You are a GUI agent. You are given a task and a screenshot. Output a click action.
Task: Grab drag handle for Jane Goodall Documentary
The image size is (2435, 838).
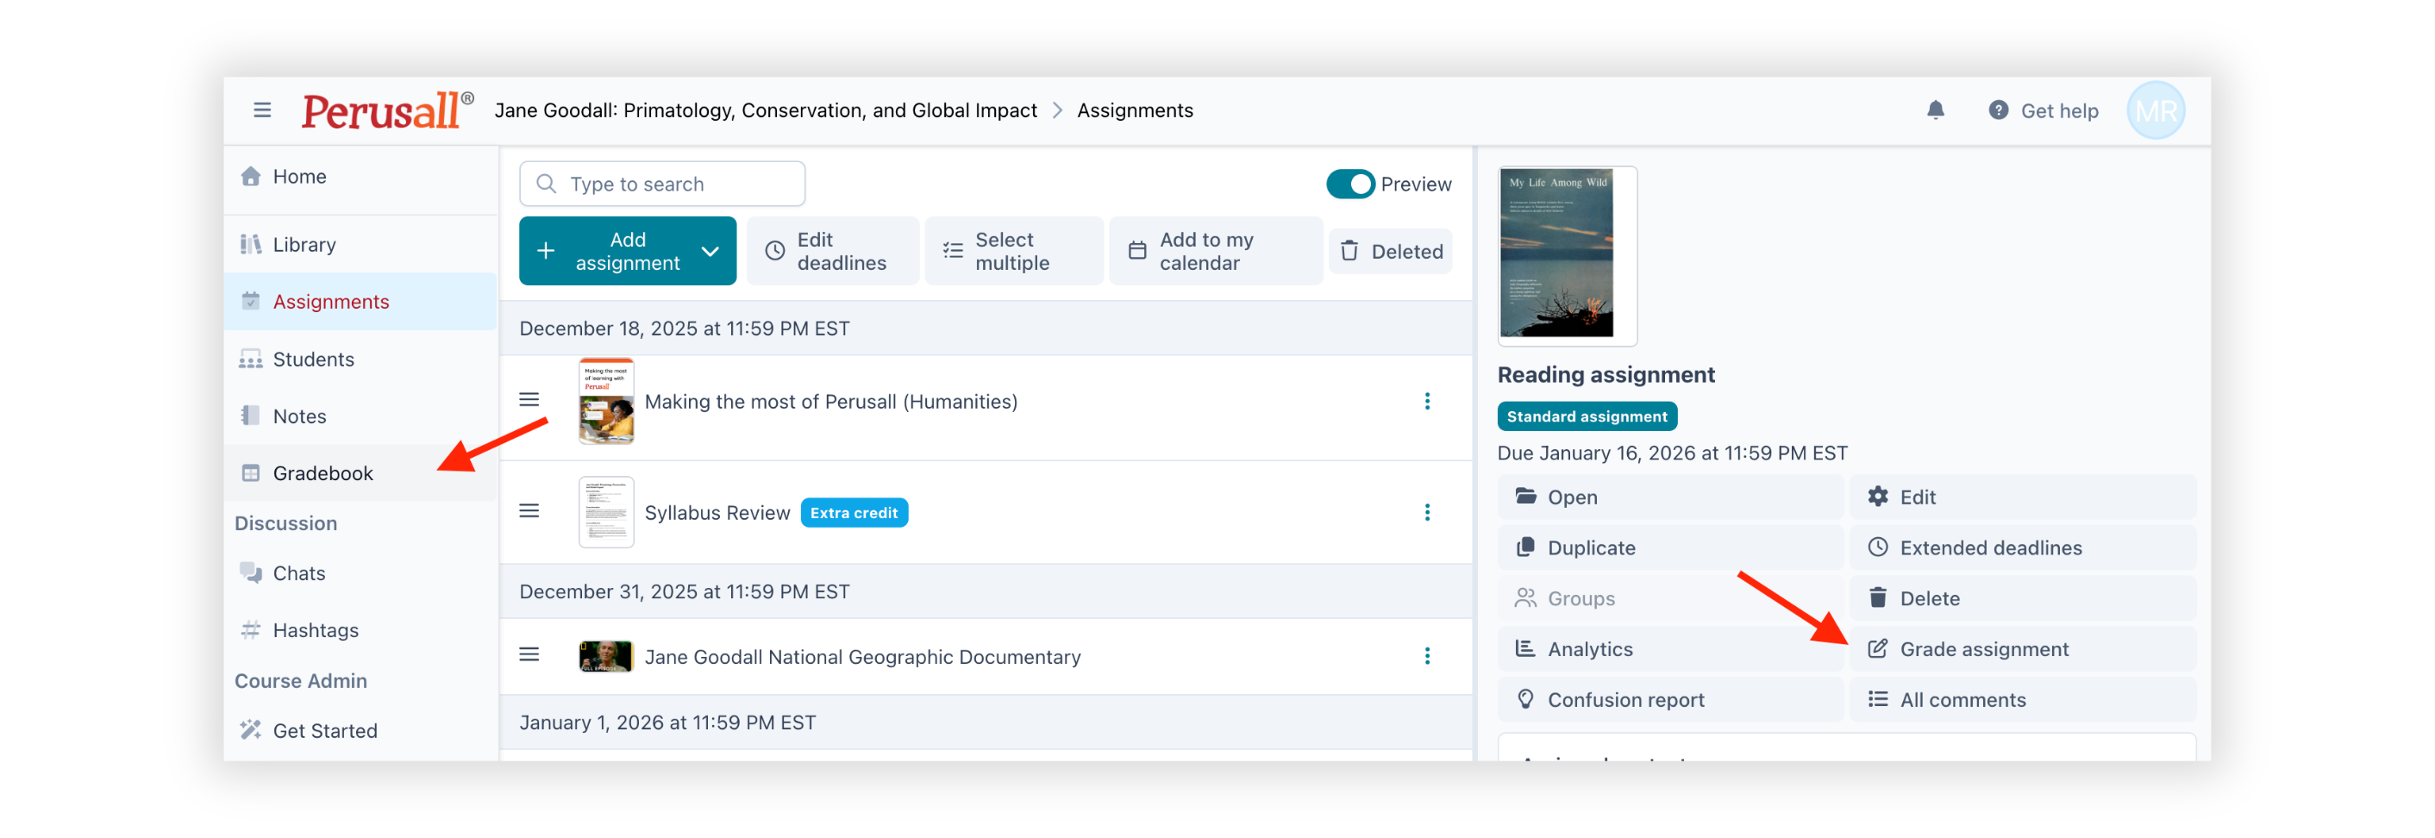pyautogui.click(x=529, y=654)
